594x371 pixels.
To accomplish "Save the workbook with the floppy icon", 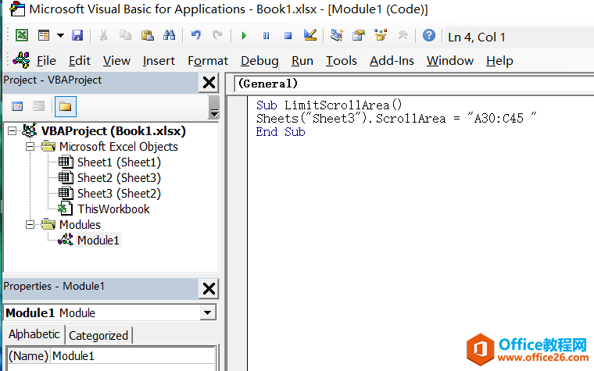I will pos(77,36).
